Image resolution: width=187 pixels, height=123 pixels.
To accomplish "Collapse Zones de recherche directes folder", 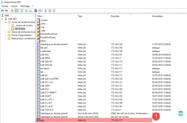I will point(6,22).
